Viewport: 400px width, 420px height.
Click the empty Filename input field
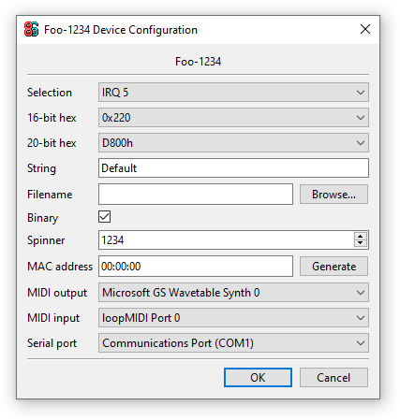coord(196,195)
